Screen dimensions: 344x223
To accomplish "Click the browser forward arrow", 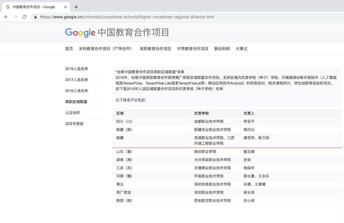I will 15,17.
